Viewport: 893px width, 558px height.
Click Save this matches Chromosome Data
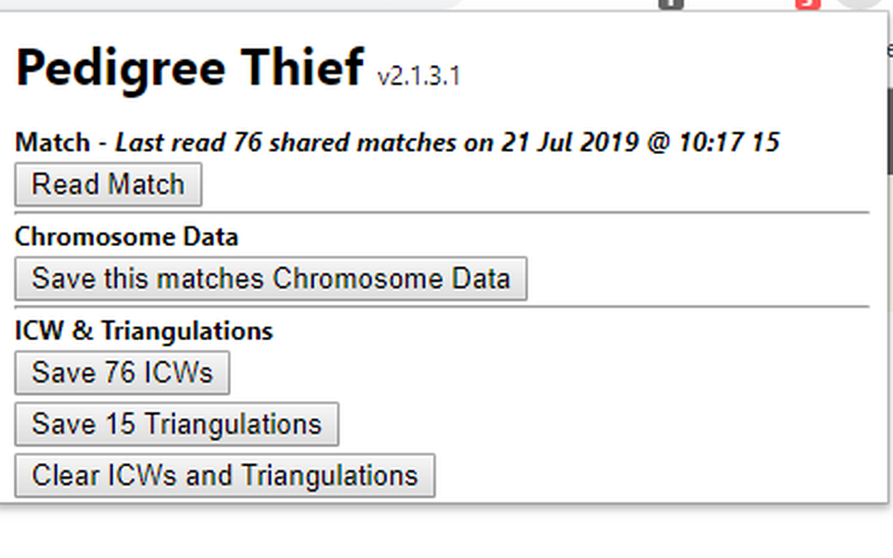[269, 278]
